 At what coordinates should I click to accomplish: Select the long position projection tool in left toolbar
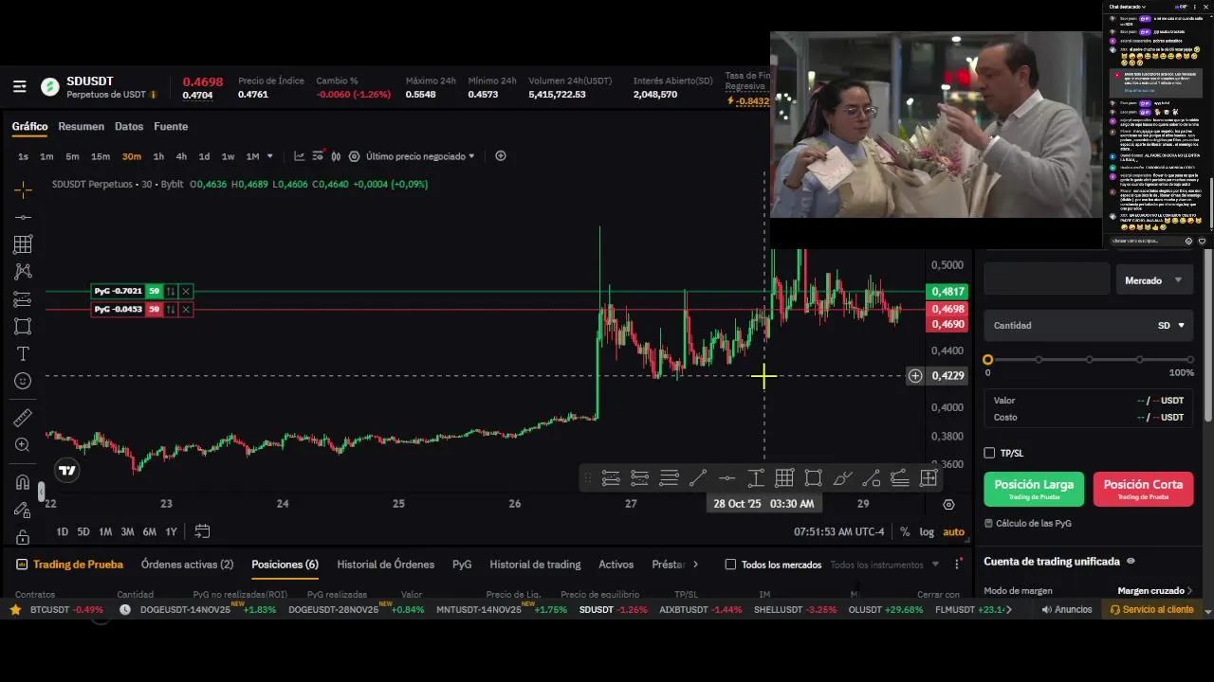tap(23, 299)
